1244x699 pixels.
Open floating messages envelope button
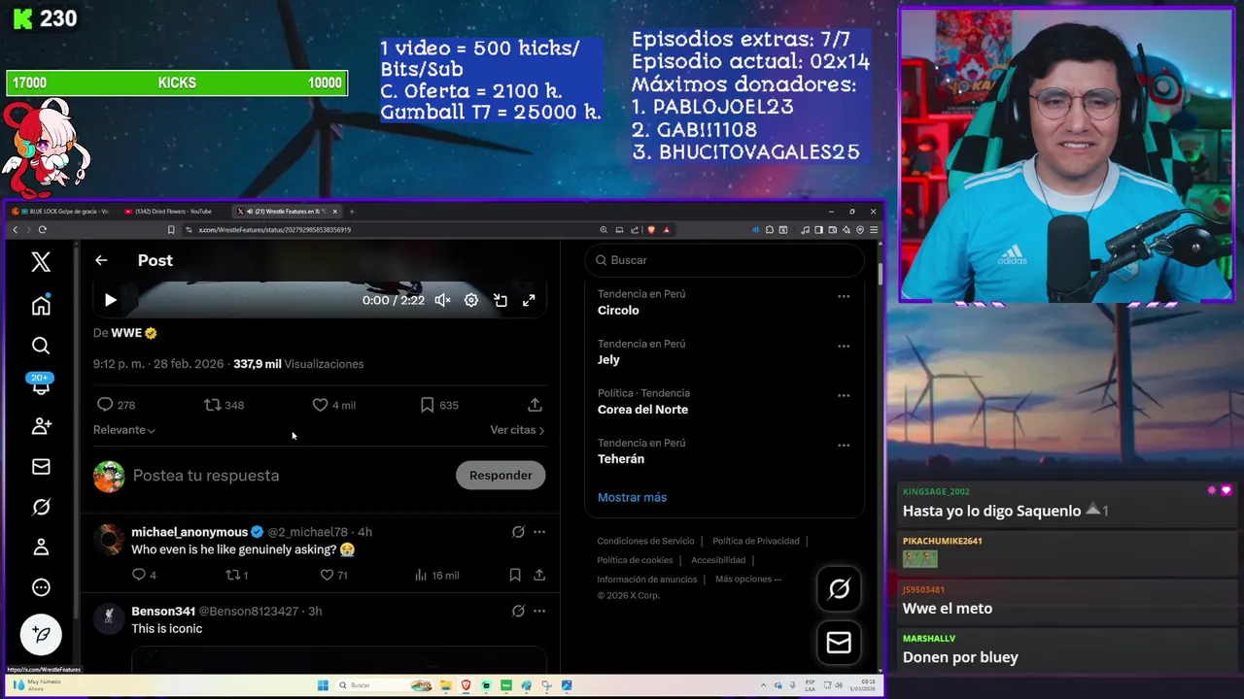(x=839, y=643)
